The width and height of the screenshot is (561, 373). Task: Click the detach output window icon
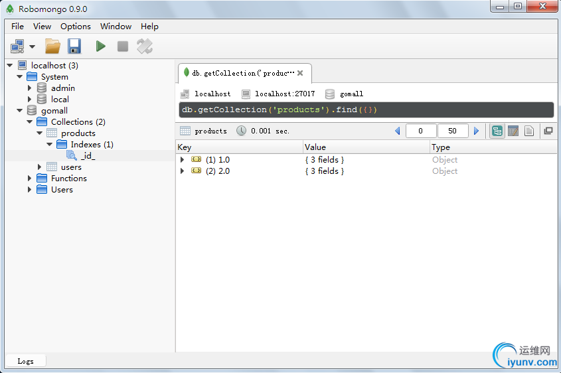coord(548,131)
